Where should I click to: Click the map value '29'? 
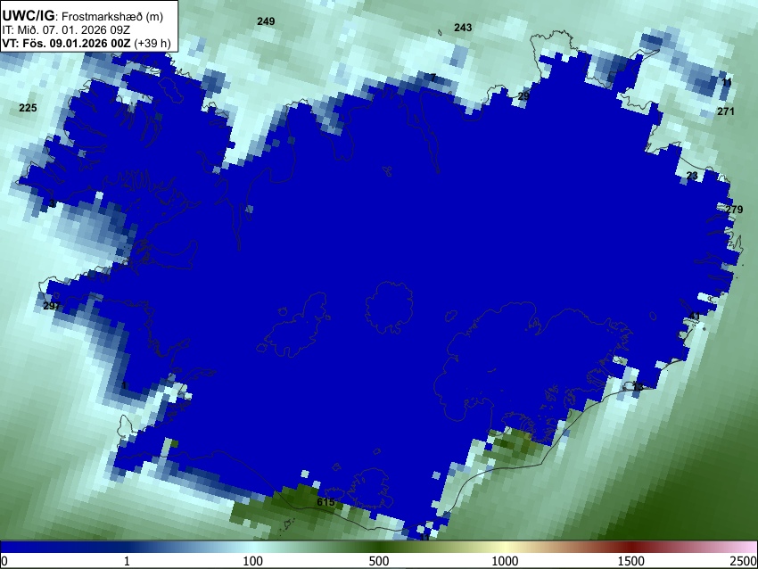tap(523, 96)
